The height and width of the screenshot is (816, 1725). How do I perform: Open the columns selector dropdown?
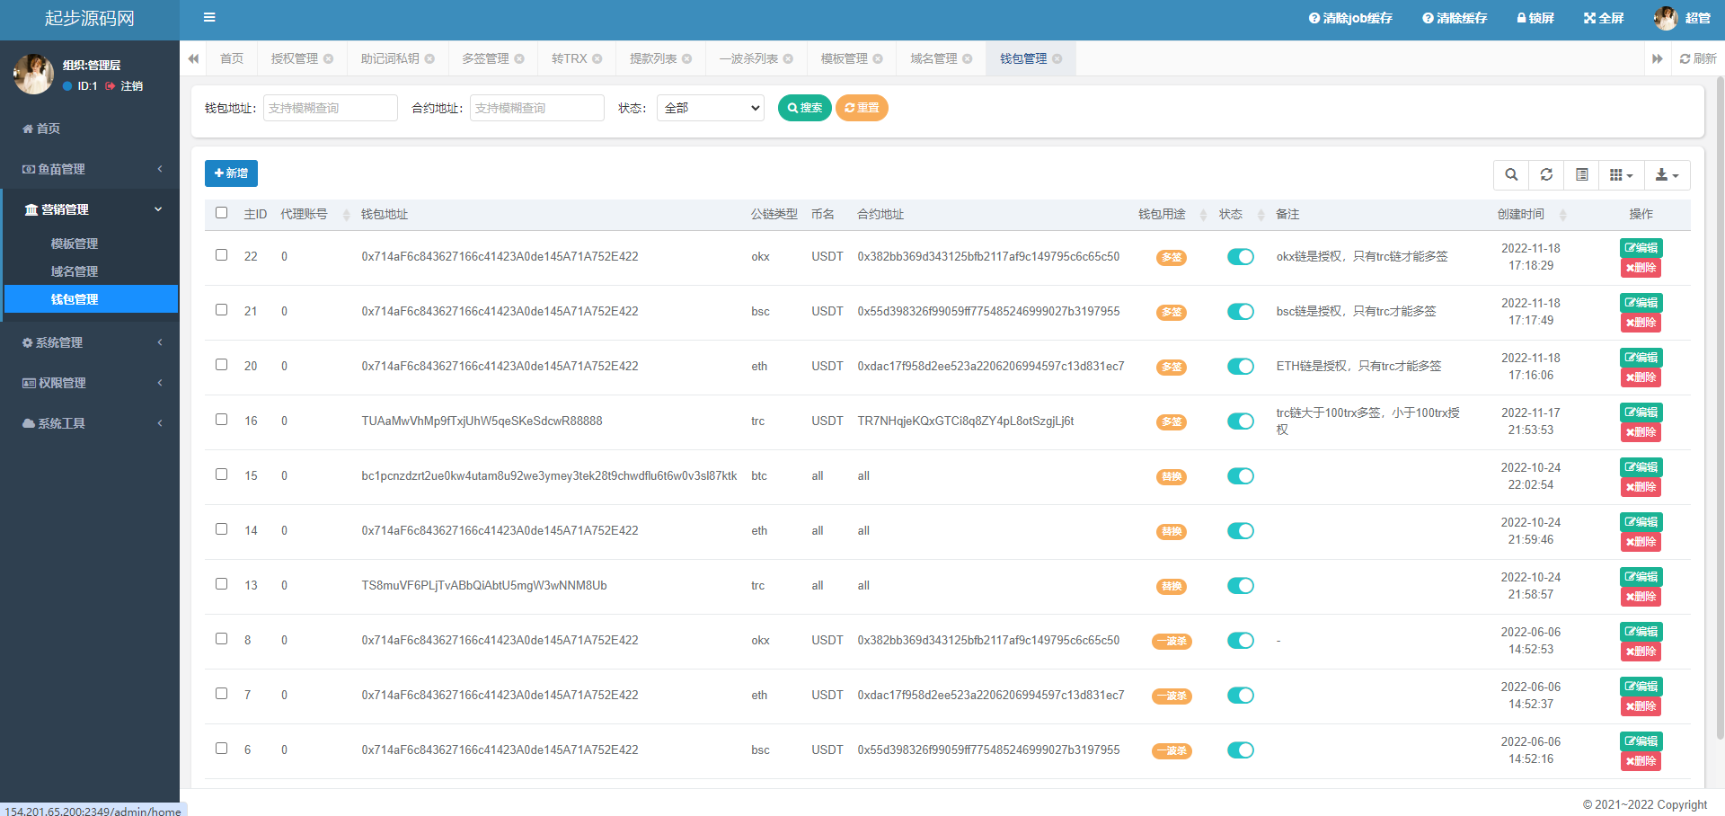click(1621, 175)
